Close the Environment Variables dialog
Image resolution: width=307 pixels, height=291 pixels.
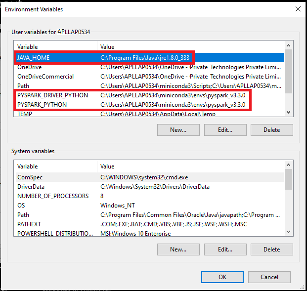click(298, 9)
